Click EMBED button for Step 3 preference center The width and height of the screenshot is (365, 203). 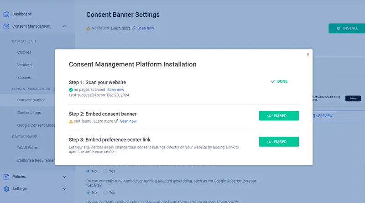coord(279,142)
